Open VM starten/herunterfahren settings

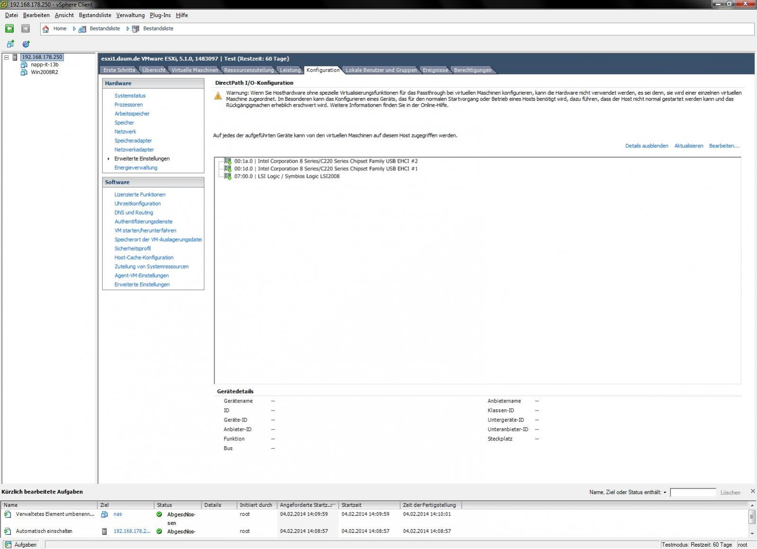(145, 231)
